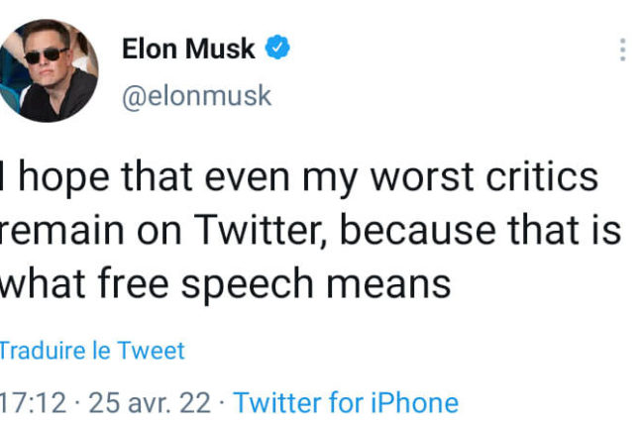Open the Twitter for iPhone source link
642x426 pixels.
346,403
